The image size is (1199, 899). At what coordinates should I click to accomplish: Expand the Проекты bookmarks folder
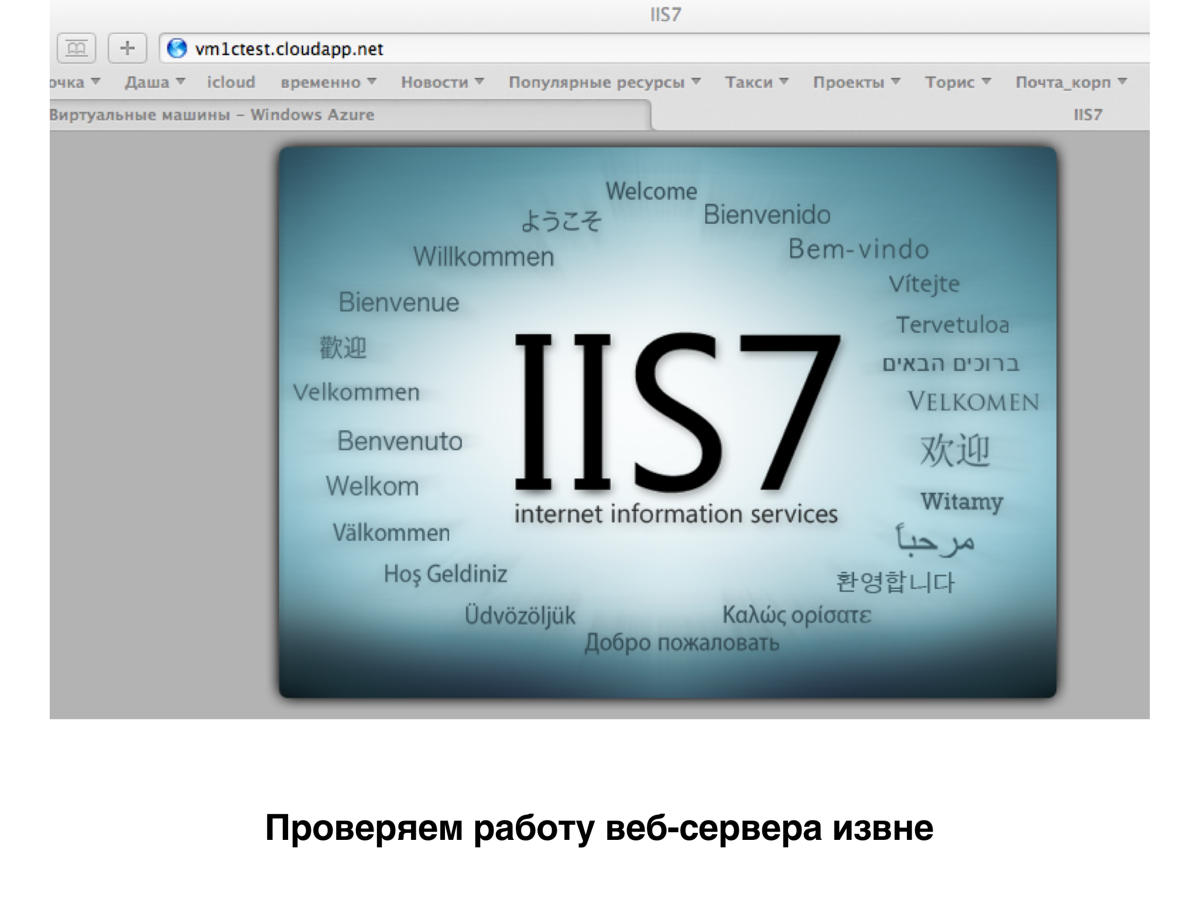857,82
